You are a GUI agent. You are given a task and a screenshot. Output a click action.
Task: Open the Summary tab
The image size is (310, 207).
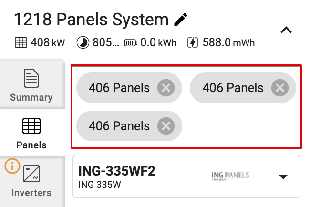click(31, 85)
